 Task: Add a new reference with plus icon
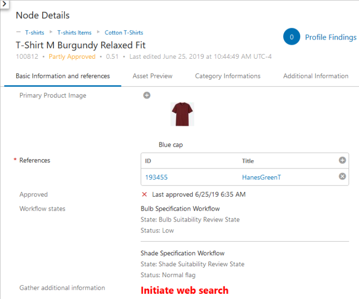[342, 161]
